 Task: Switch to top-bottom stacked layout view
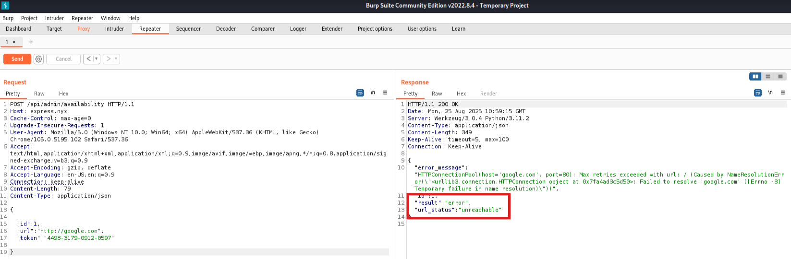768,76
